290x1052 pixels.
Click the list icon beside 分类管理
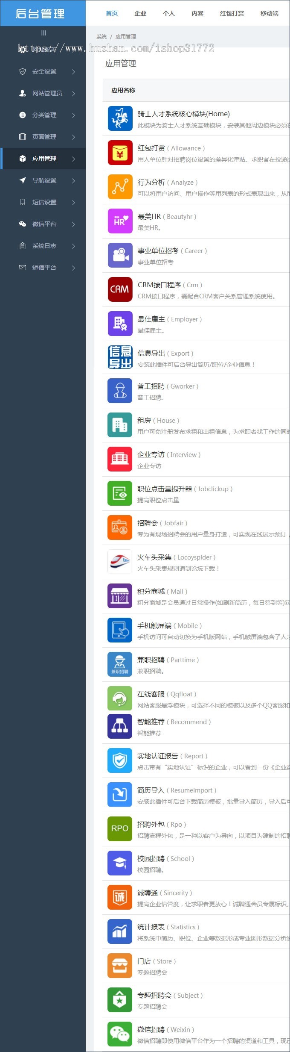23,115
